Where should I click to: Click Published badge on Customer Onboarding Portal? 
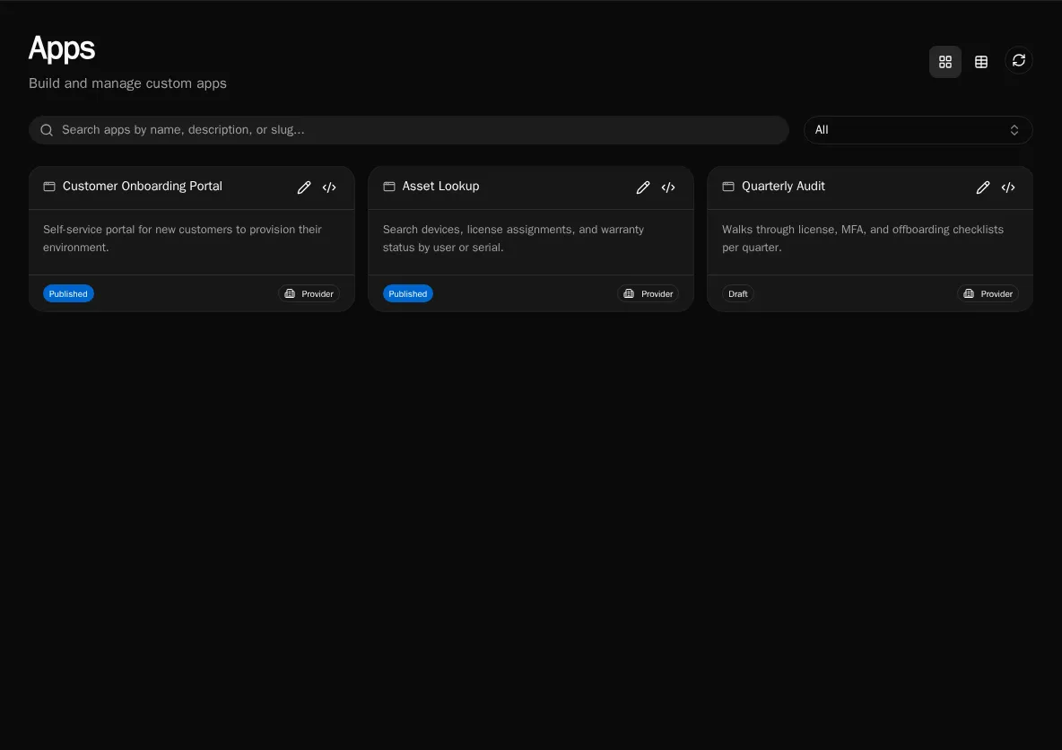pyautogui.click(x=68, y=293)
